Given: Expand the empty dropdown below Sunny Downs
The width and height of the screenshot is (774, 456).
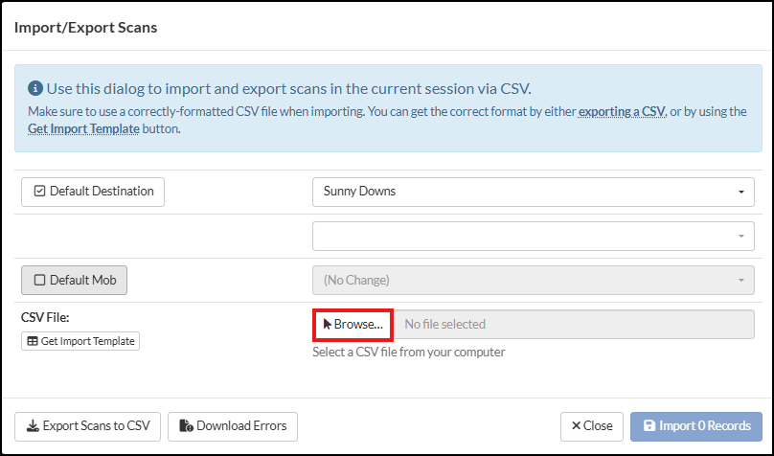Looking at the screenshot, I should click(x=533, y=236).
